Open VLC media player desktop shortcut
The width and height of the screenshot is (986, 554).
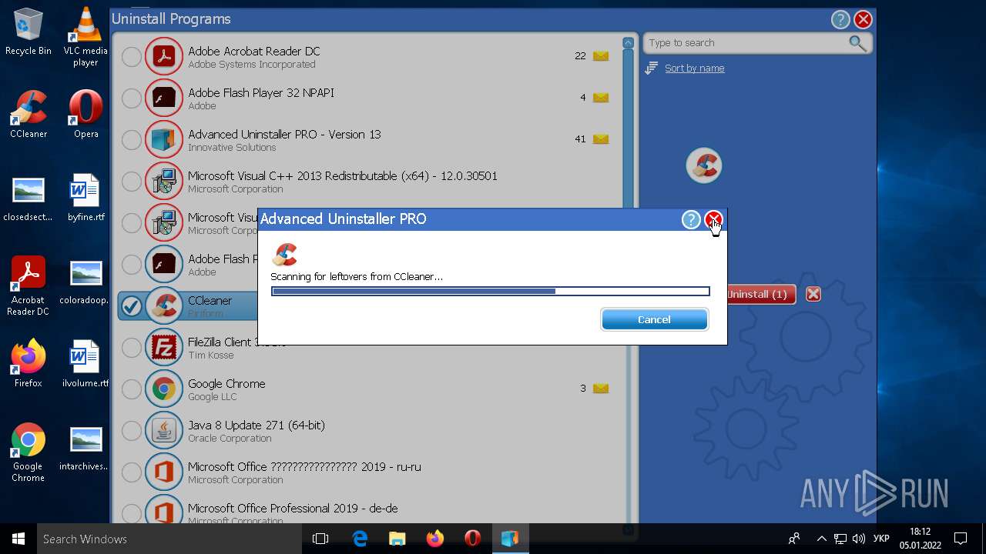point(86,37)
